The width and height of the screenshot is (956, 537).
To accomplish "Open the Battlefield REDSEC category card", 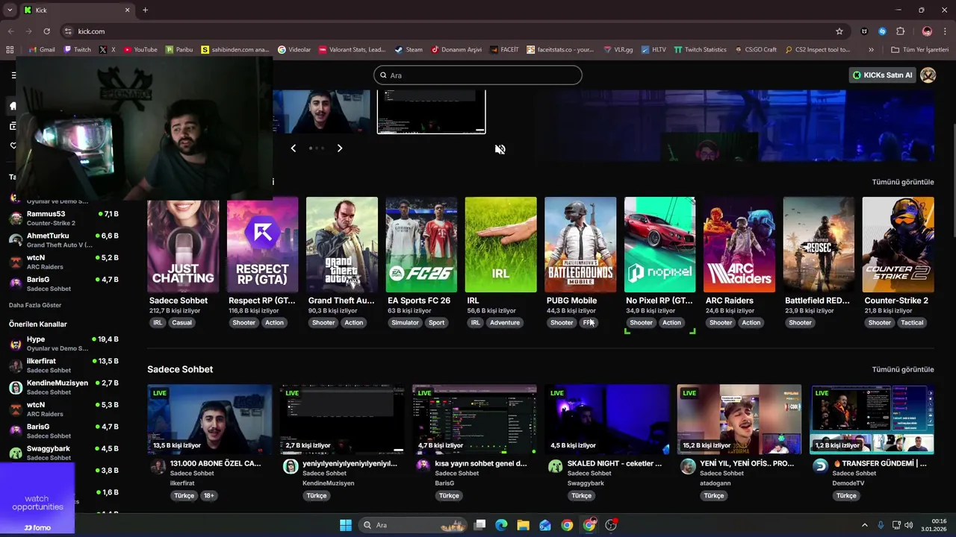I will coord(819,245).
